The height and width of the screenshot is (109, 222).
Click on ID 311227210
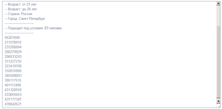[13, 61]
